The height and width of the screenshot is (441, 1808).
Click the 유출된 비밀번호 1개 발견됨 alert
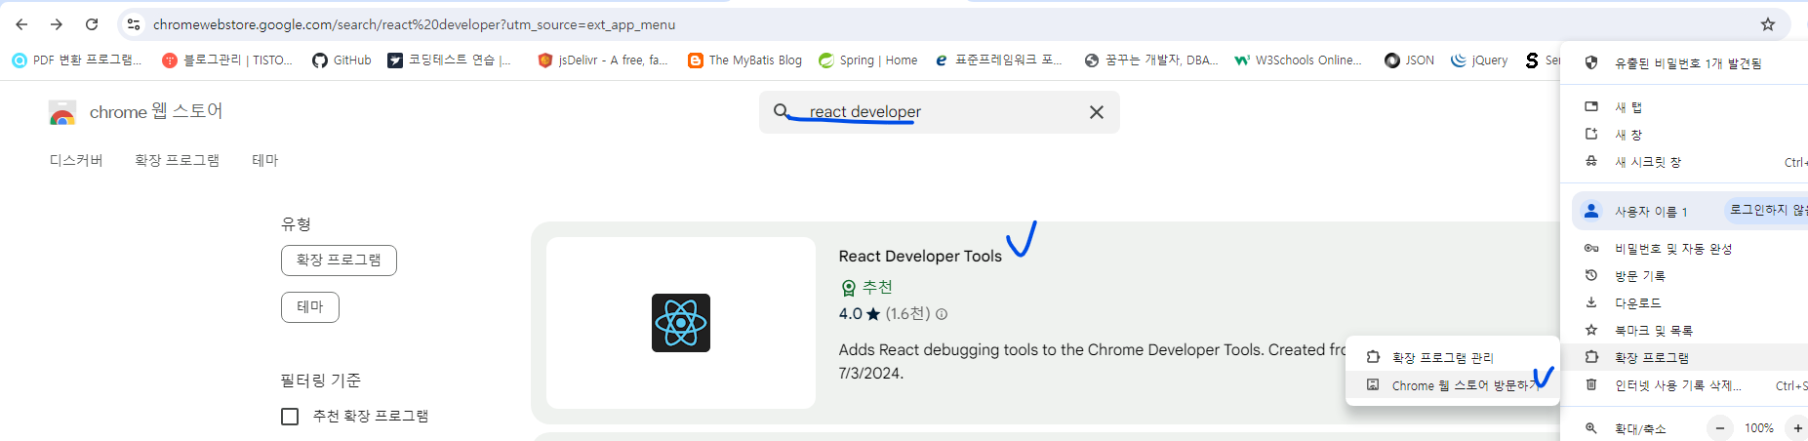(x=1688, y=63)
